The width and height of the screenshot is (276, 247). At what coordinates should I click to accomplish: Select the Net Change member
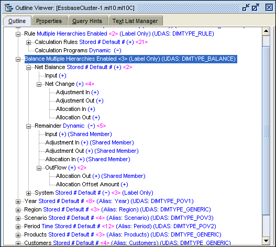tap(70, 84)
